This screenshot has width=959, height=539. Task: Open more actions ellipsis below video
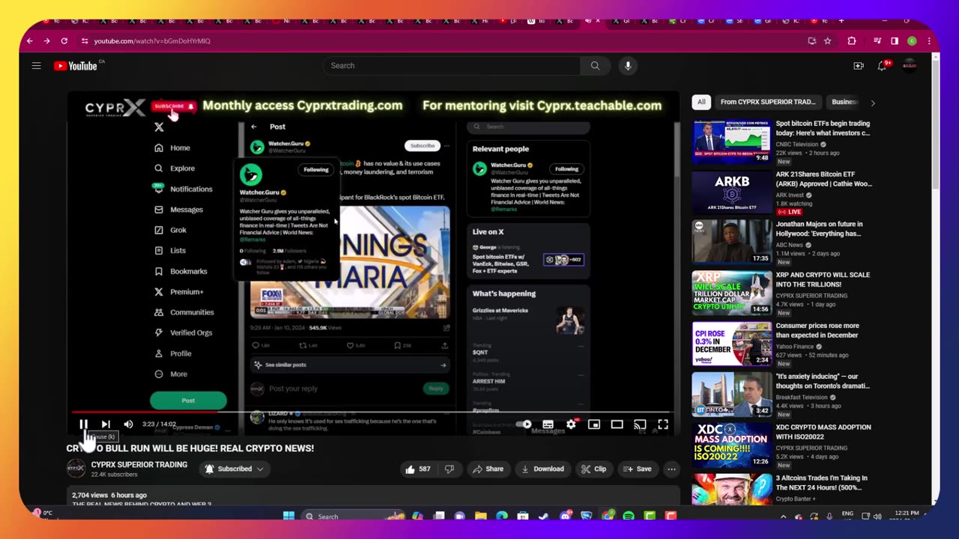point(671,469)
